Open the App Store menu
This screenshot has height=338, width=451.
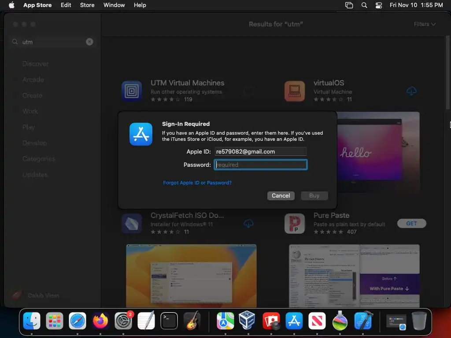click(37, 5)
